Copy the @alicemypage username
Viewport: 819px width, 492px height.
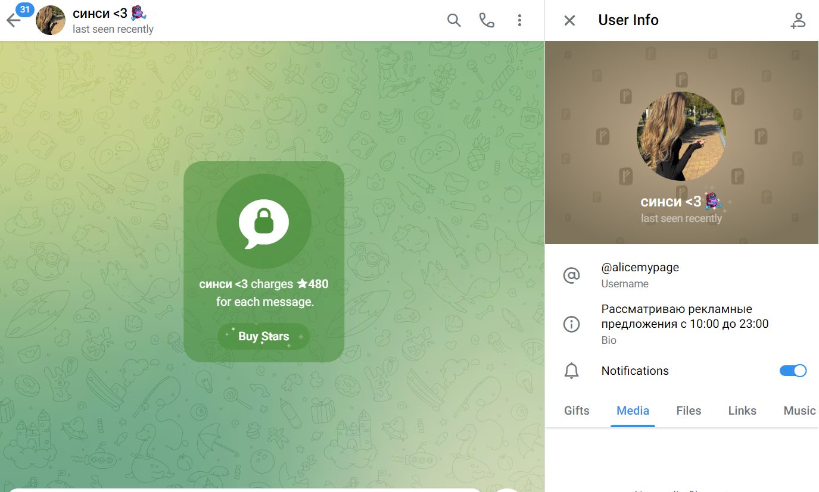(640, 267)
